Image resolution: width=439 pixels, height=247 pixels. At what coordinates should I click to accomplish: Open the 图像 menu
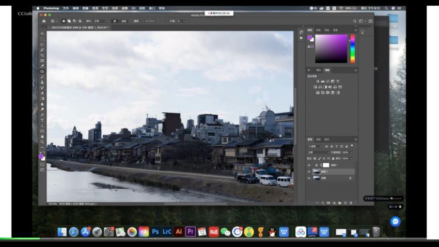[x=85, y=8]
